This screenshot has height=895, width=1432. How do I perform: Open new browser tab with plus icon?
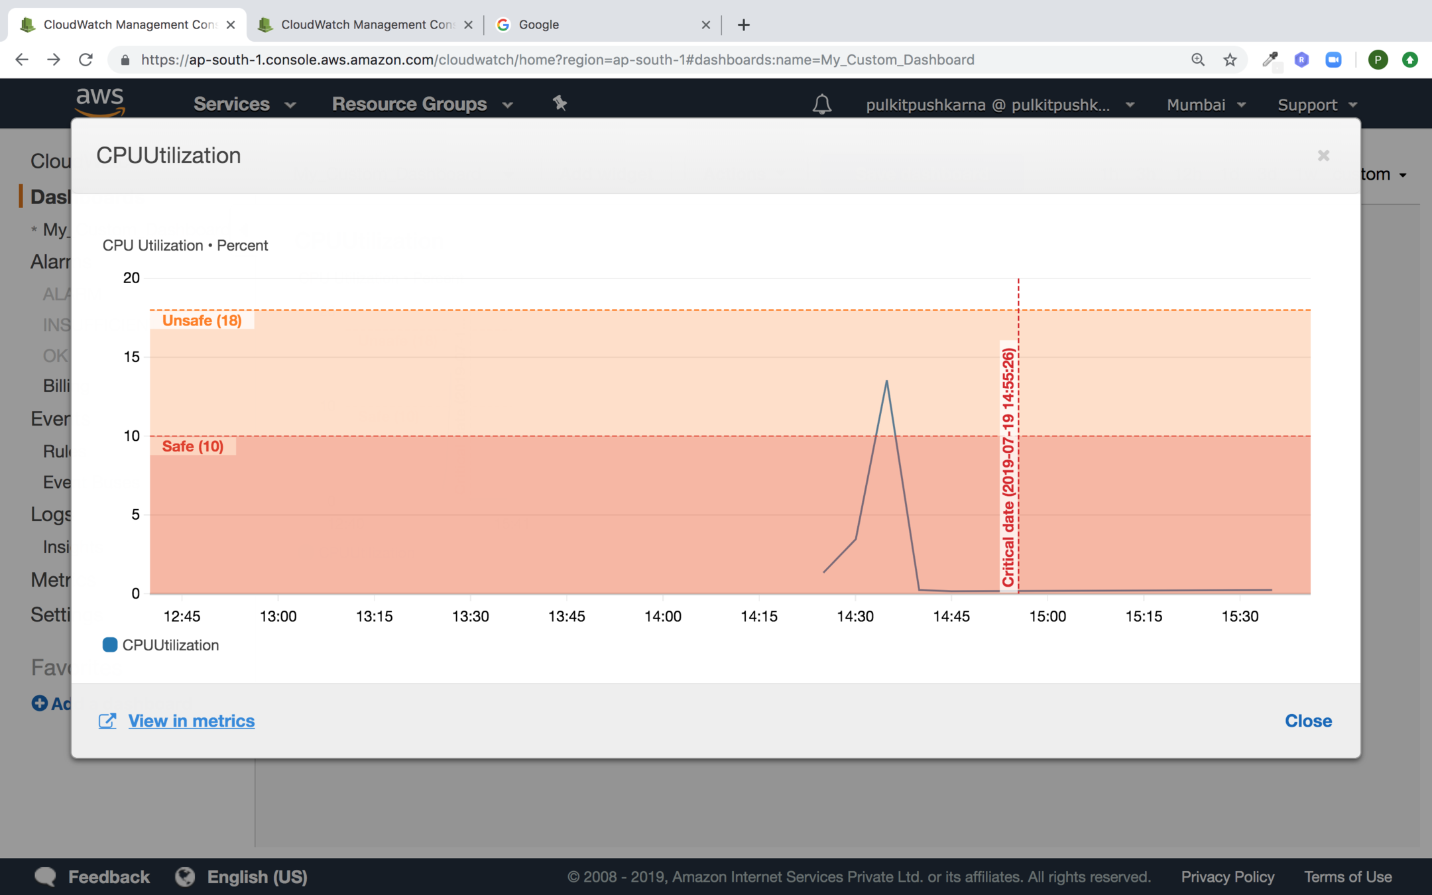(x=744, y=25)
